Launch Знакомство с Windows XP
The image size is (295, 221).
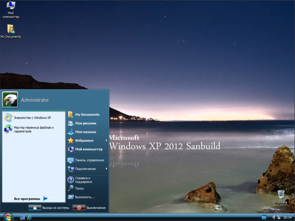coord(34,118)
